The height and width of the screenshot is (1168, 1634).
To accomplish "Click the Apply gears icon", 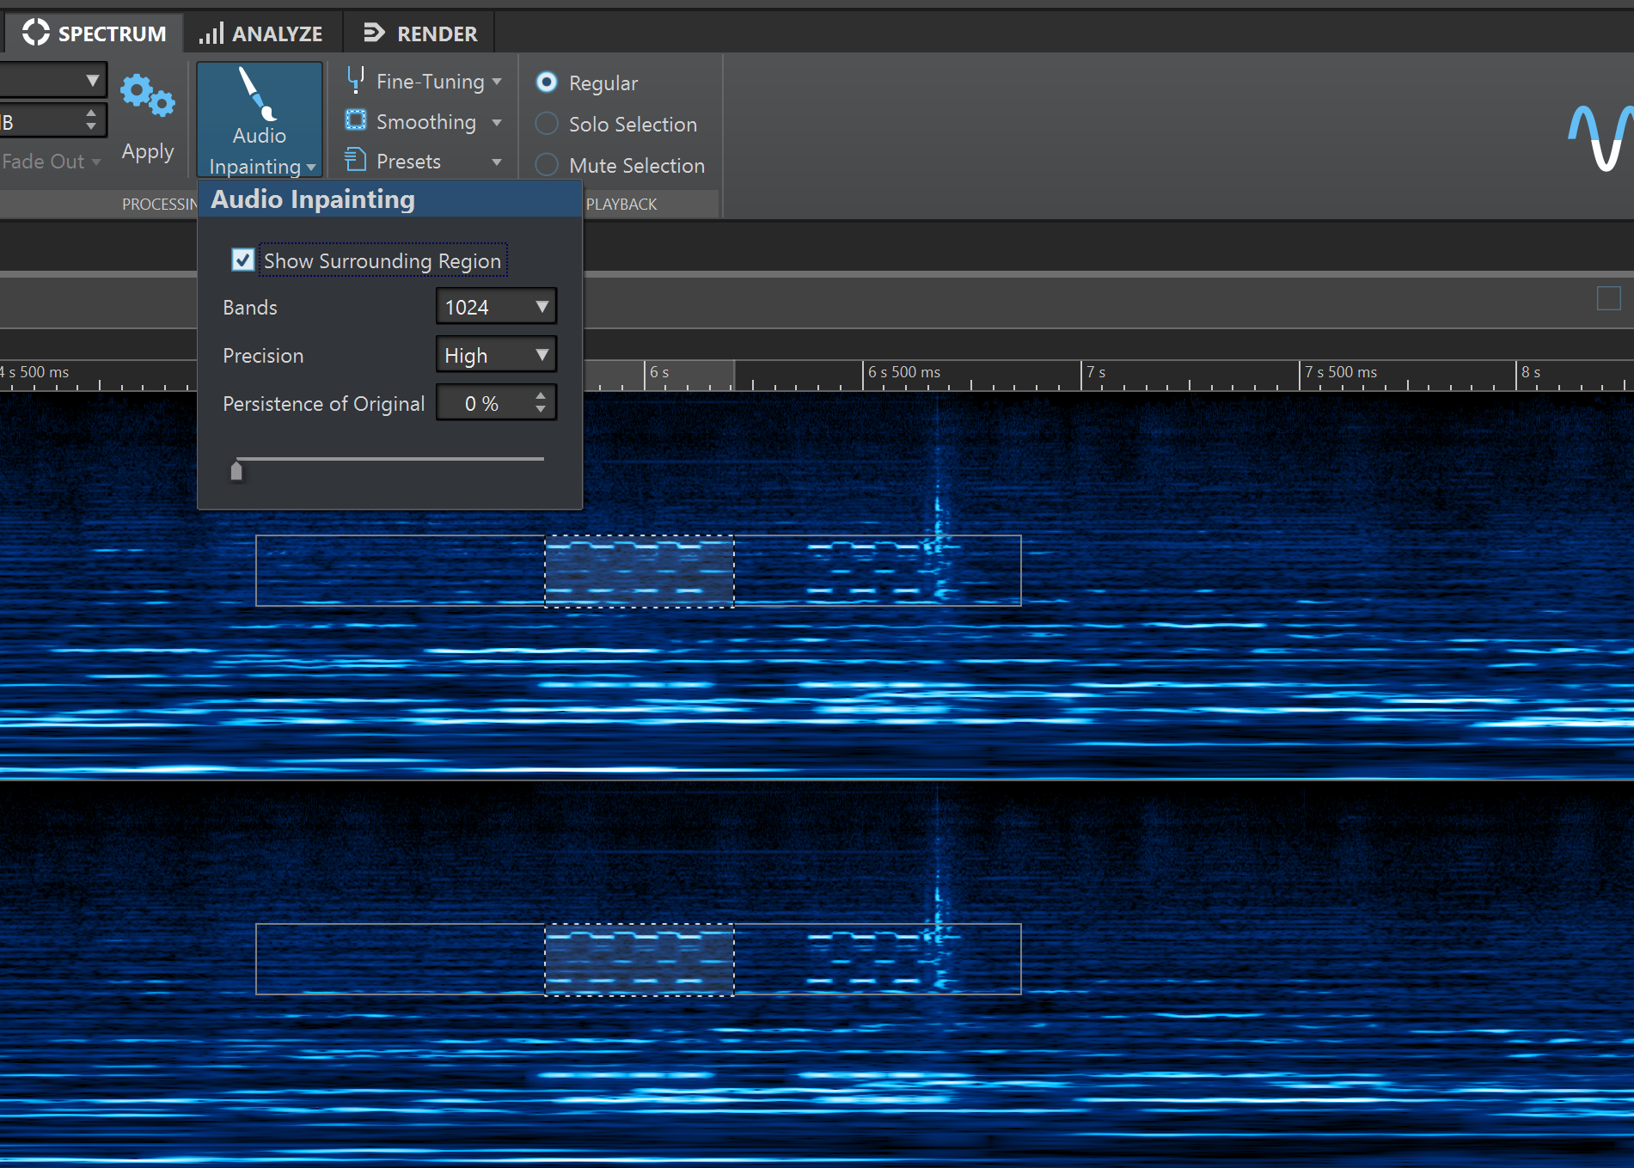I will click(147, 96).
